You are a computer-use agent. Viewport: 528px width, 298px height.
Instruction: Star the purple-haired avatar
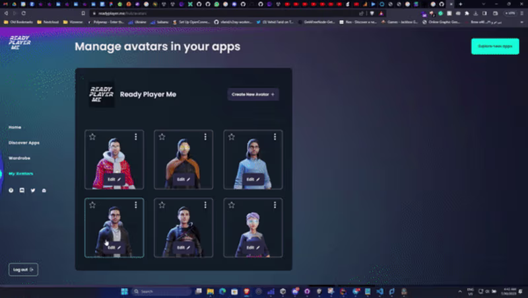point(232,205)
